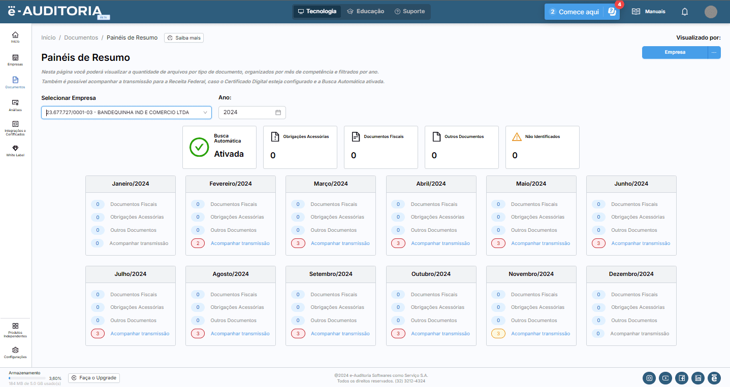Open the Facebook footer icon
The width and height of the screenshot is (730, 387).
pos(682,378)
